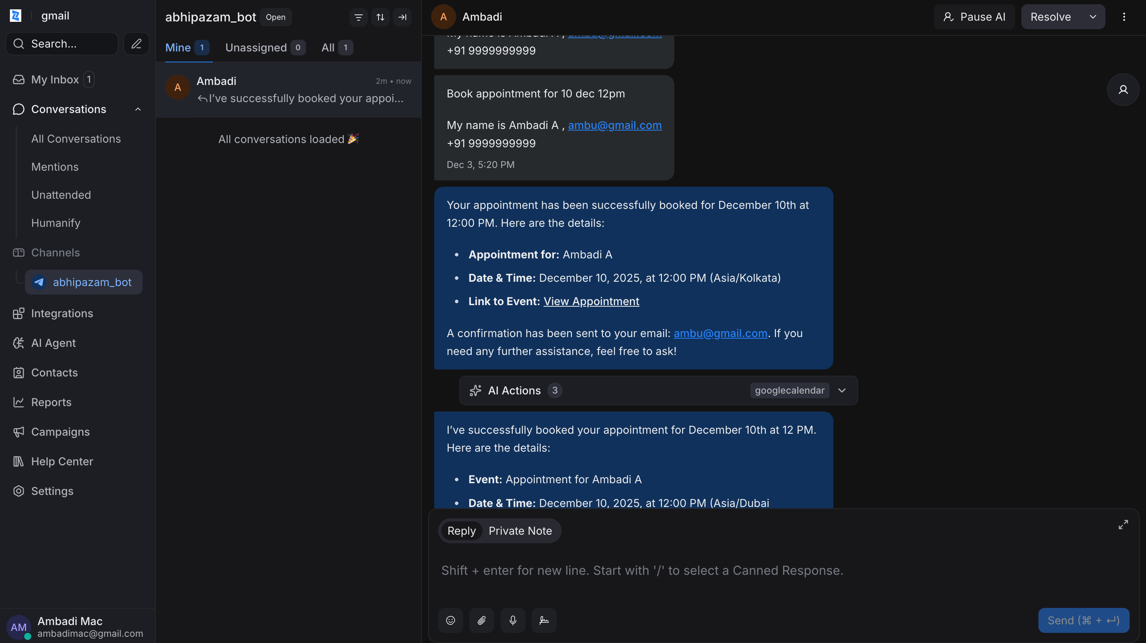Open the View Appointment link
The height and width of the screenshot is (643, 1146).
tap(591, 301)
